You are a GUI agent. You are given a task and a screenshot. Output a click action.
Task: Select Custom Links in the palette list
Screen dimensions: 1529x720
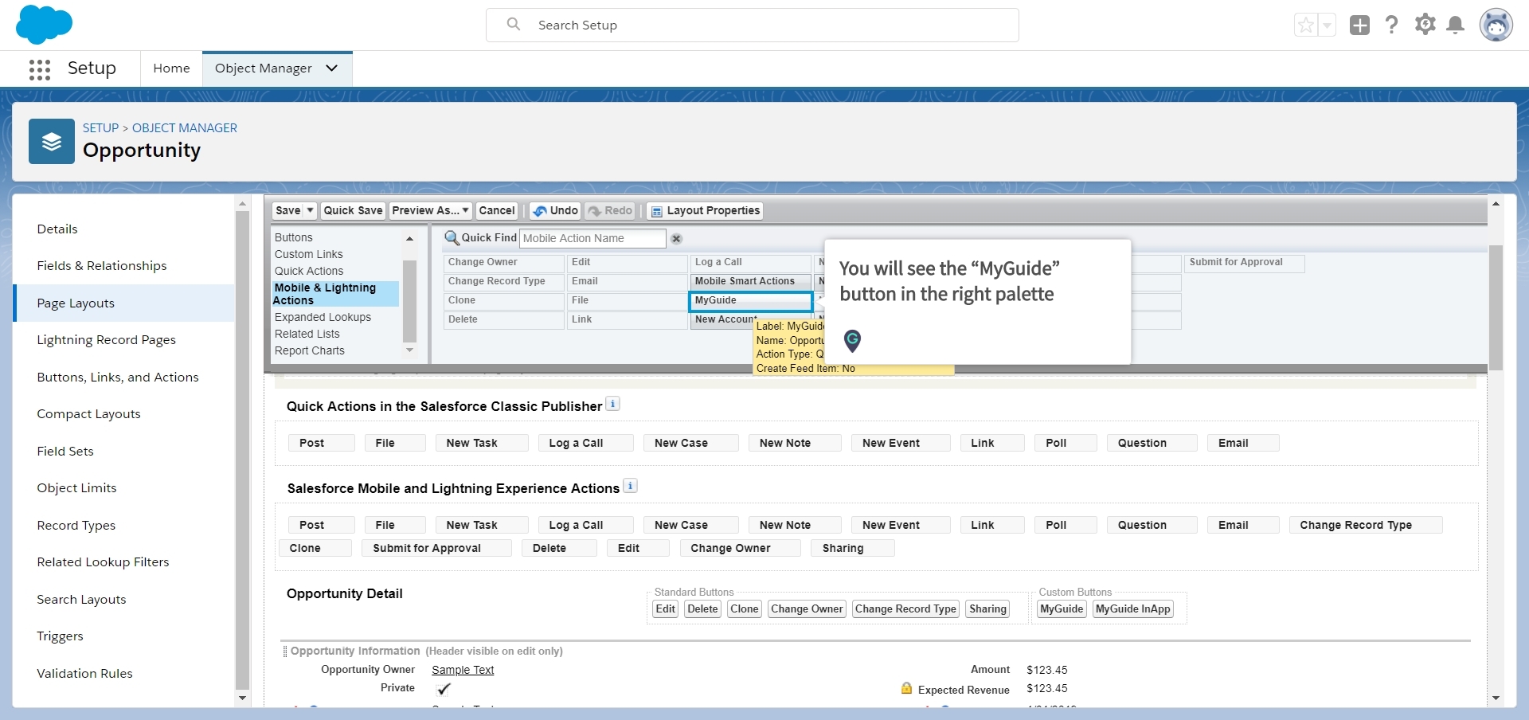tap(309, 254)
